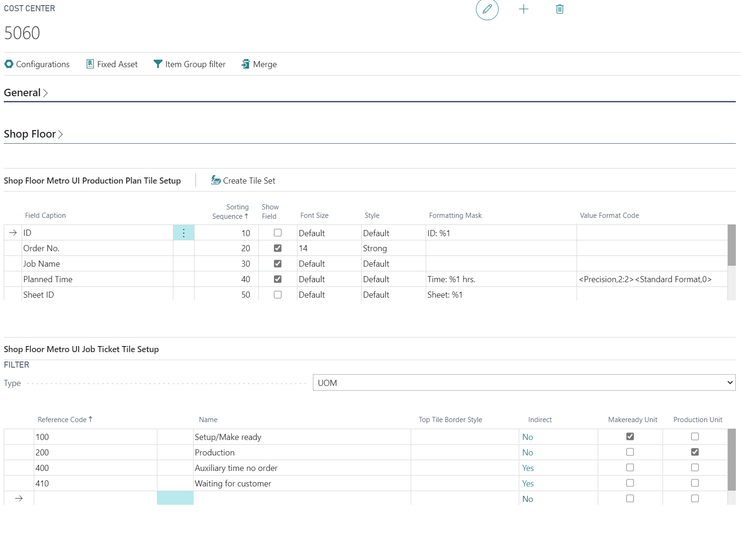The width and height of the screenshot is (741, 539).
Task: Click the Waiting for customer name cell
Action: coord(302,484)
